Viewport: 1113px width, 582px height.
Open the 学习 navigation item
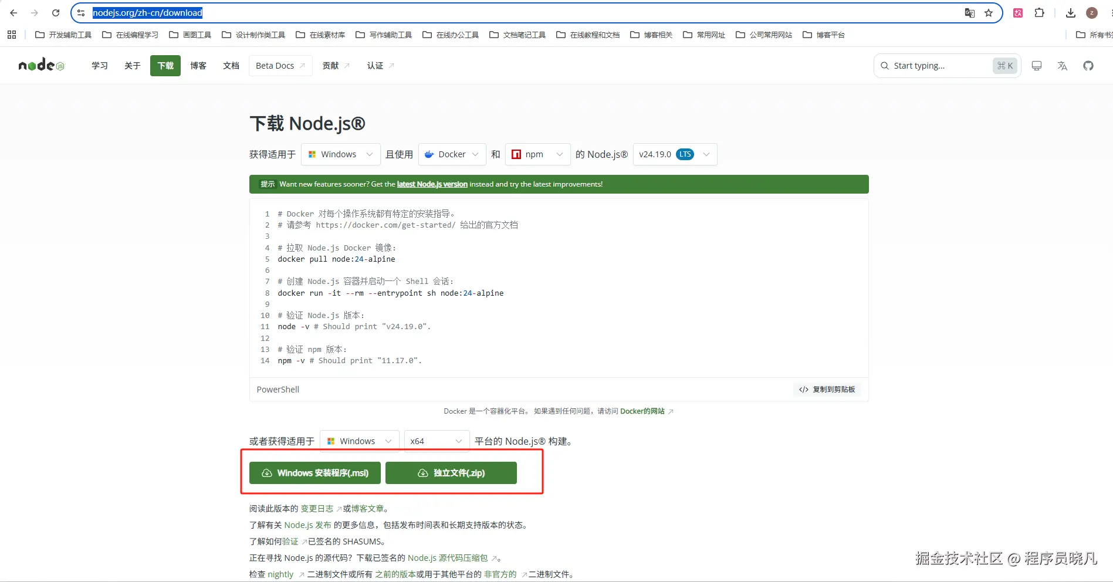click(100, 66)
